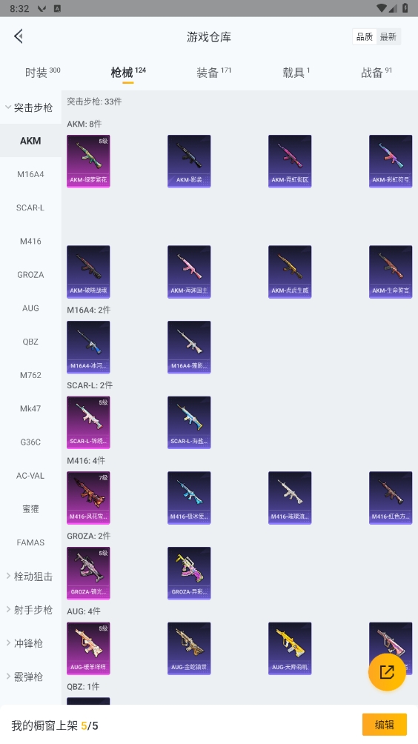The width and height of the screenshot is (418, 744).
Task: Switch sorting to 最新
Action: click(x=388, y=36)
